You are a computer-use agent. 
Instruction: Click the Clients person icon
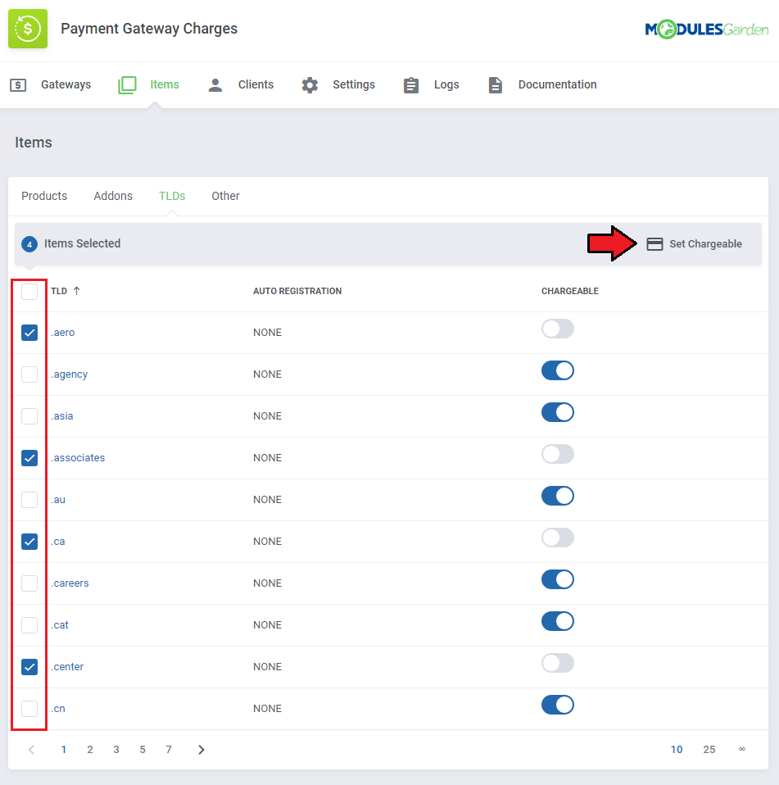pos(215,85)
